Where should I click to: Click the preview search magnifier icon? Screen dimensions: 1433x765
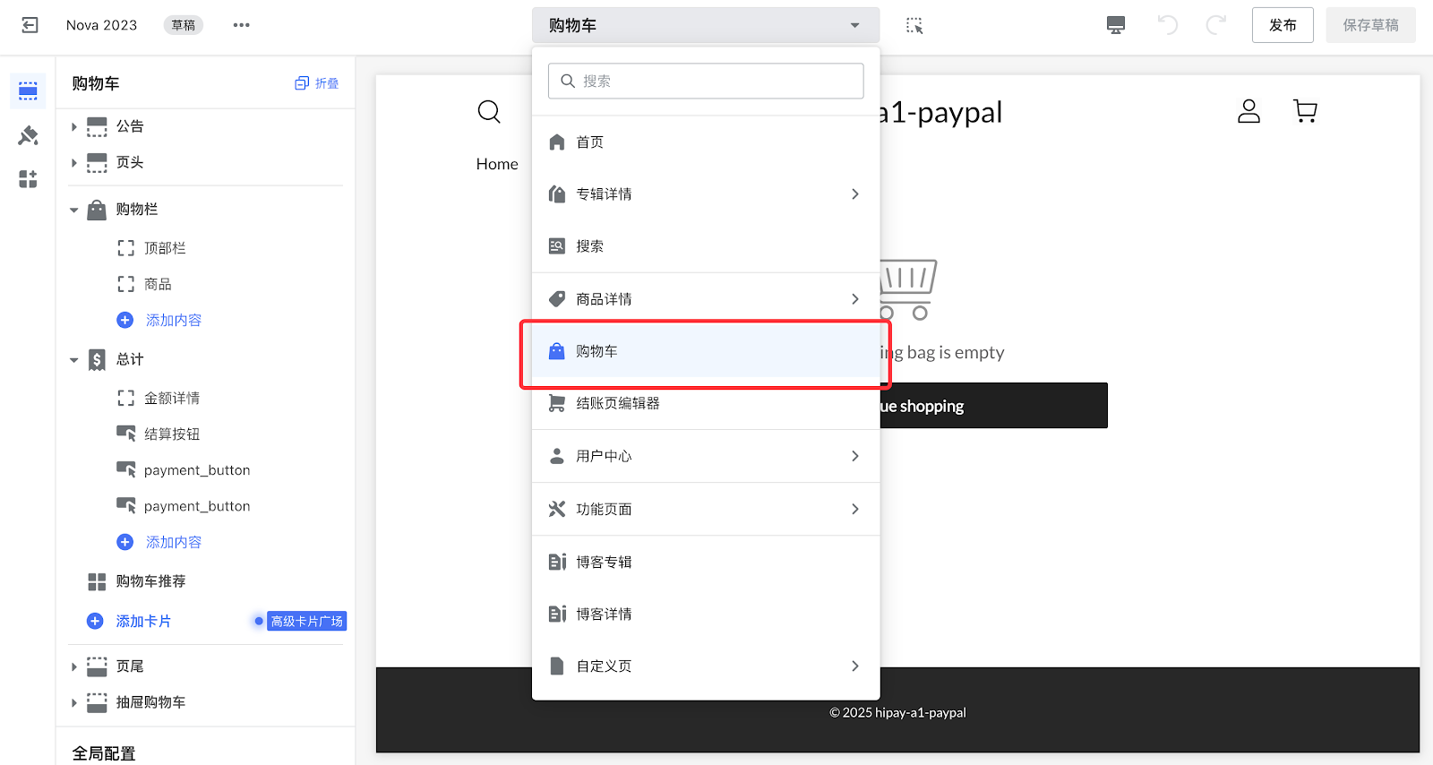489,112
